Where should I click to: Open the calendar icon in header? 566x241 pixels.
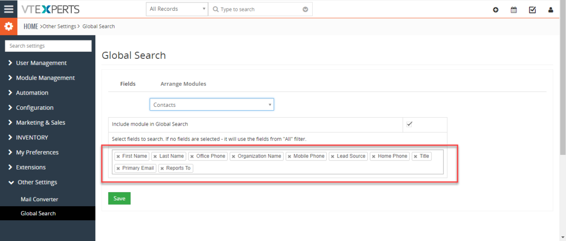514,9
